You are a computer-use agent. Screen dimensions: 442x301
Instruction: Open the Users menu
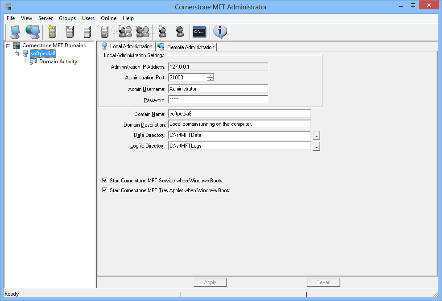coord(88,18)
